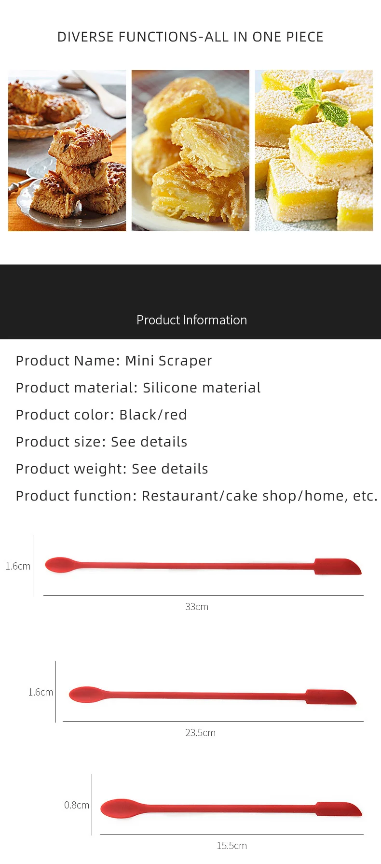This screenshot has height=864, width=381.
Task: Click the 1.6cm label beside largest scraper
Action: coord(18,566)
